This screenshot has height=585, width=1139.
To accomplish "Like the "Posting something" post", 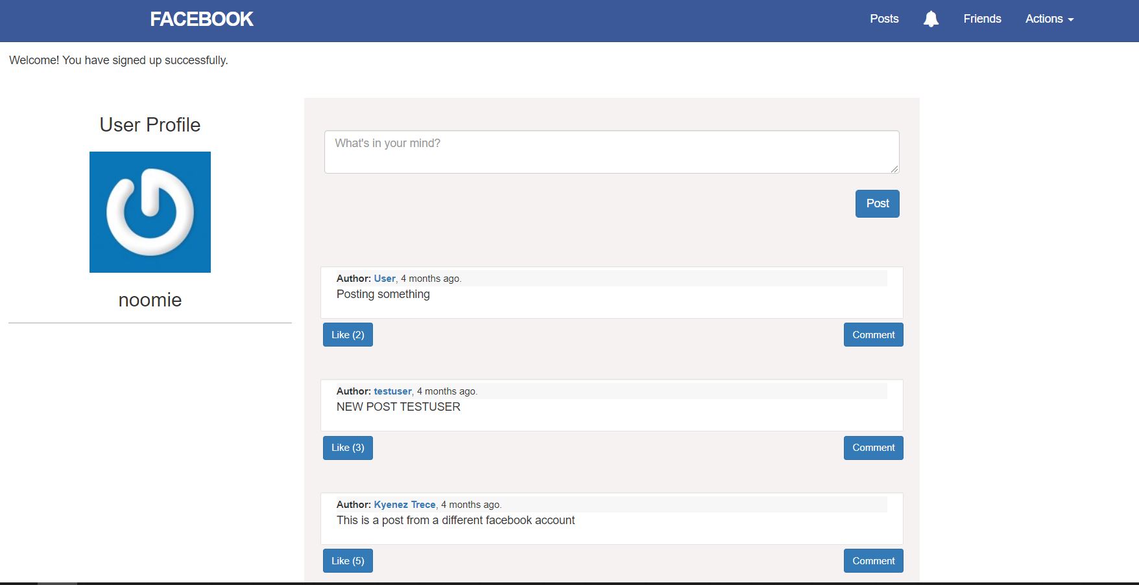I will pos(348,335).
